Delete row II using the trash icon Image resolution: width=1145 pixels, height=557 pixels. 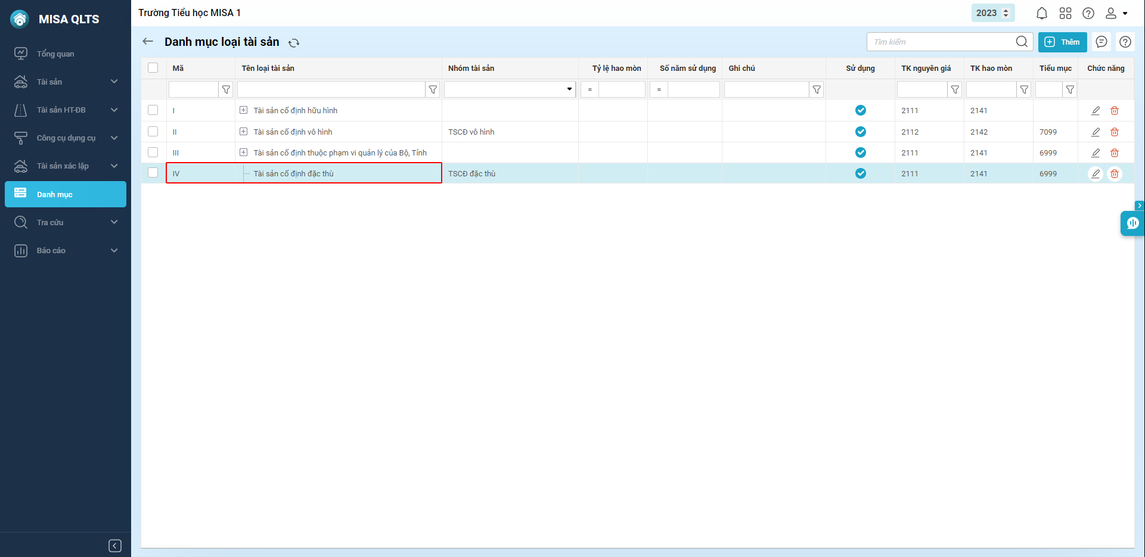pyautogui.click(x=1115, y=132)
